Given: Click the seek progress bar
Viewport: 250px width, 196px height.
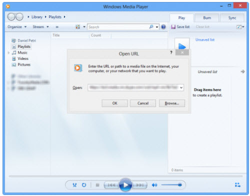Looking at the screenshot, I should 125,176.
